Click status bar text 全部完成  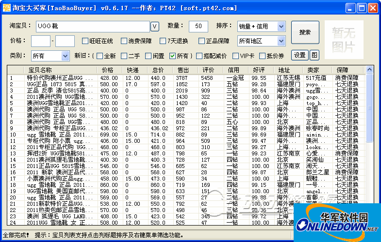[16, 235]
